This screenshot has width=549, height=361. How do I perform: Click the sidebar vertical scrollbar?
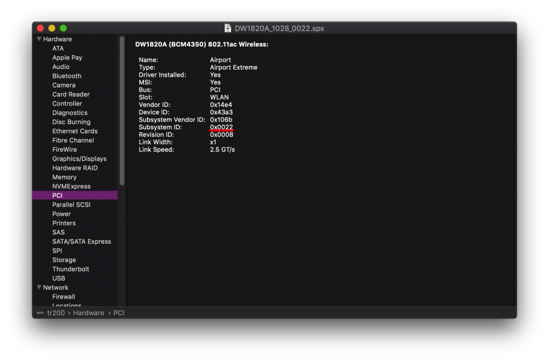click(x=122, y=110)
